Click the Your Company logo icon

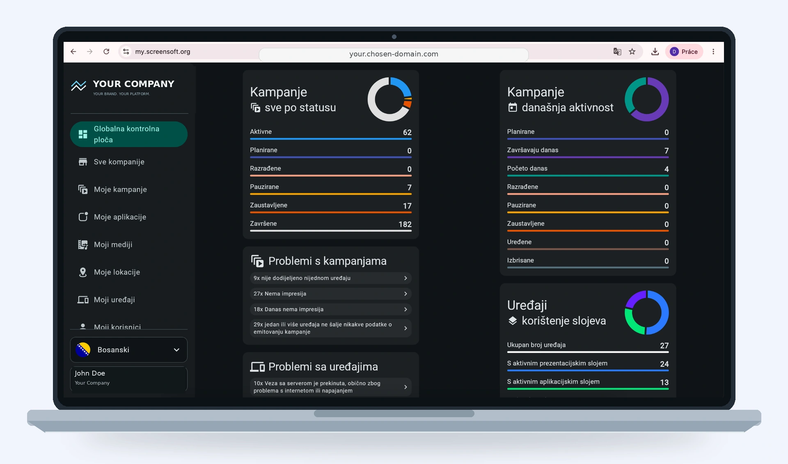[x=78, y=85]
